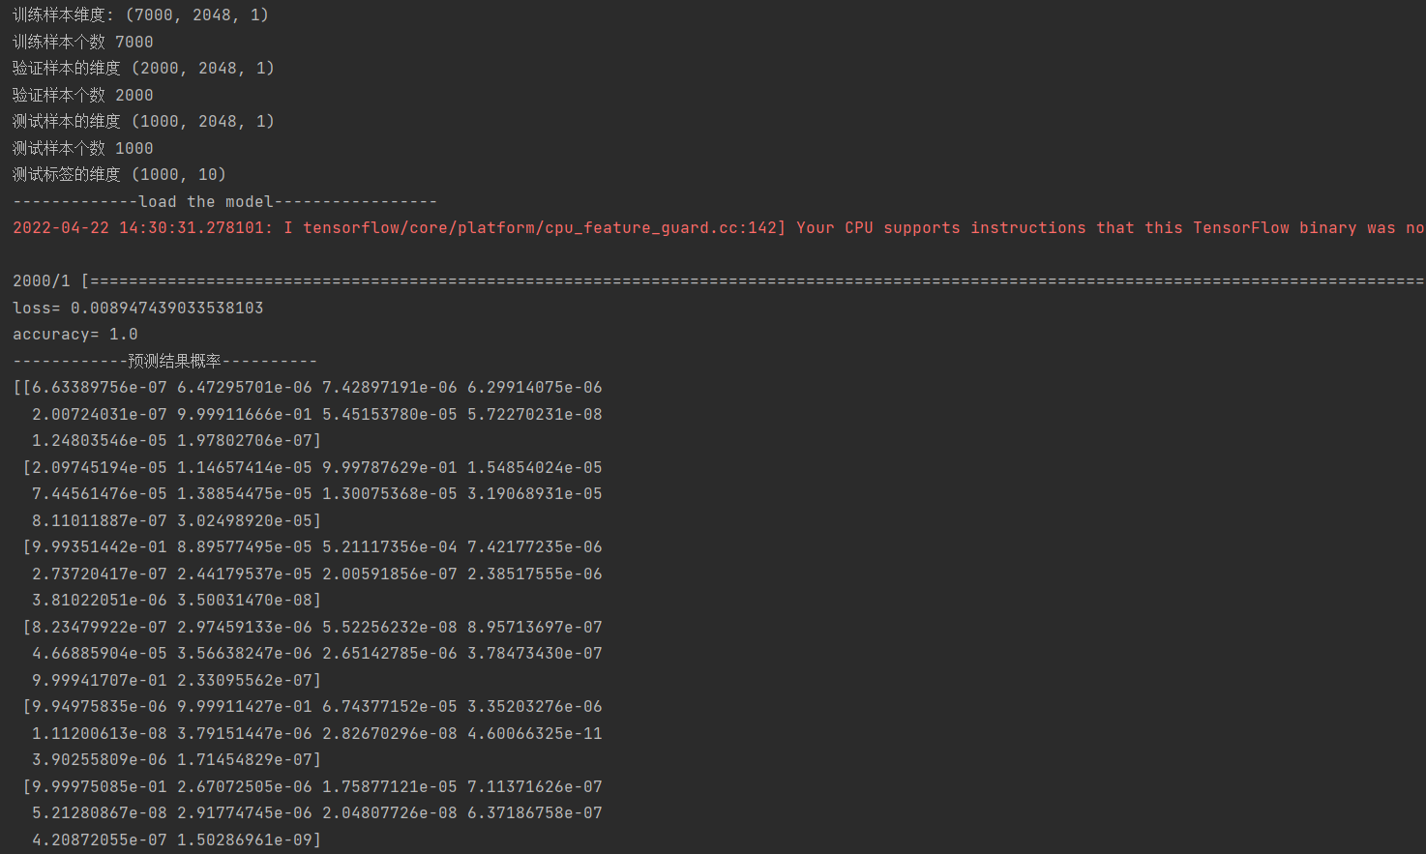Click the '2000/1' progress bar line
1426x854 pixels.
tap(719, 281)
